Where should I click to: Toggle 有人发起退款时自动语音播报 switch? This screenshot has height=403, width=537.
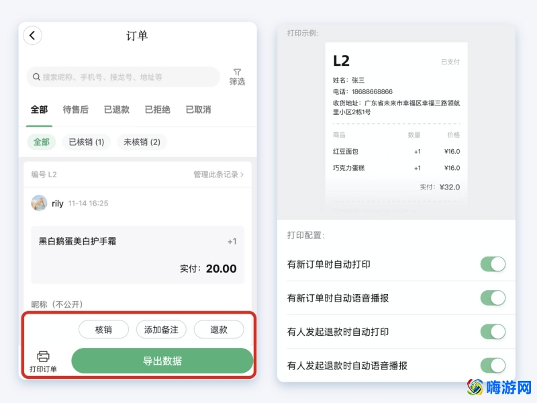tap(493, 365)
